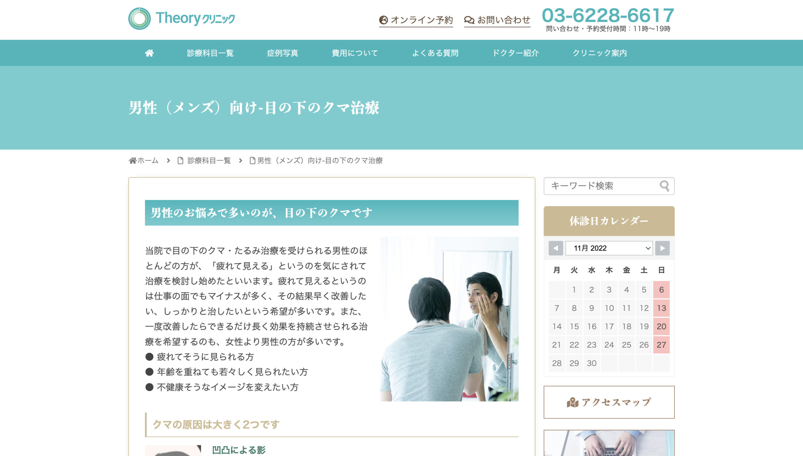The image size is (803, 456).
Task: Open 診療科目一覧 navigation menu
Action: (x=210, y=53)
